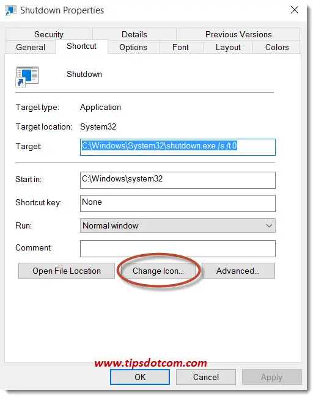Switch to the Security tab
Image resolution: width=316 pixels, height=399 pixels.
coord(49,34)
